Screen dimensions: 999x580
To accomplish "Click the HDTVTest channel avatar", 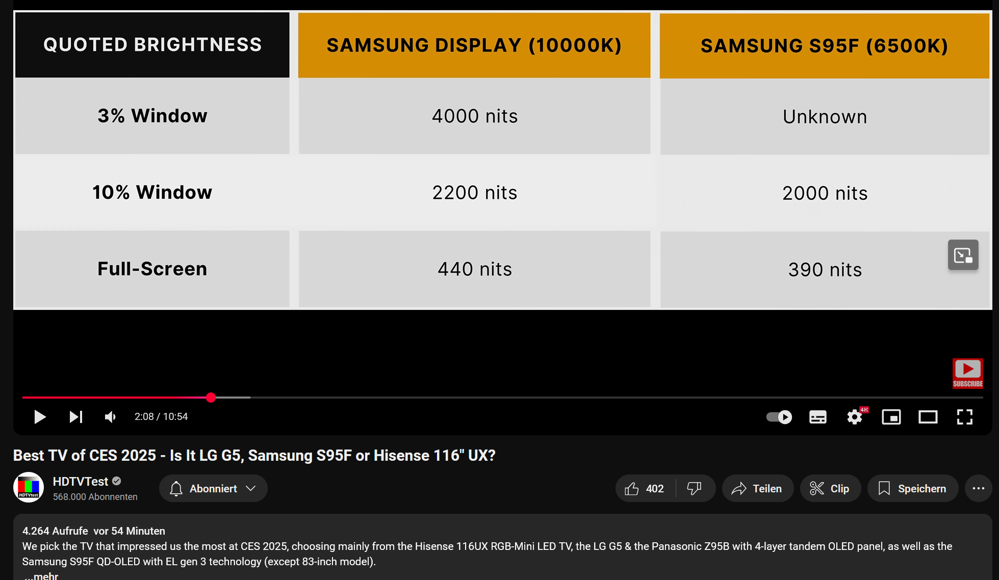I will click(x=29, y=487).
